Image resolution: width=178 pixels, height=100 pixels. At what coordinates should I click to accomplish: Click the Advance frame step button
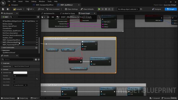103,9
